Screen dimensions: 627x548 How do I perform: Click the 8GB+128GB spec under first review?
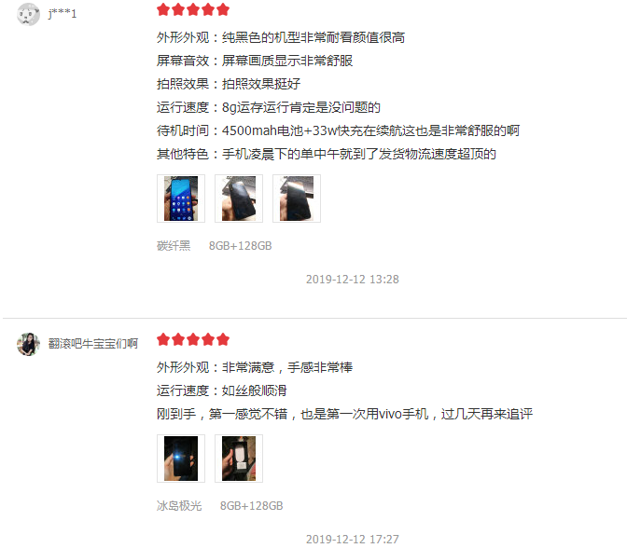(x=241, y=246)
